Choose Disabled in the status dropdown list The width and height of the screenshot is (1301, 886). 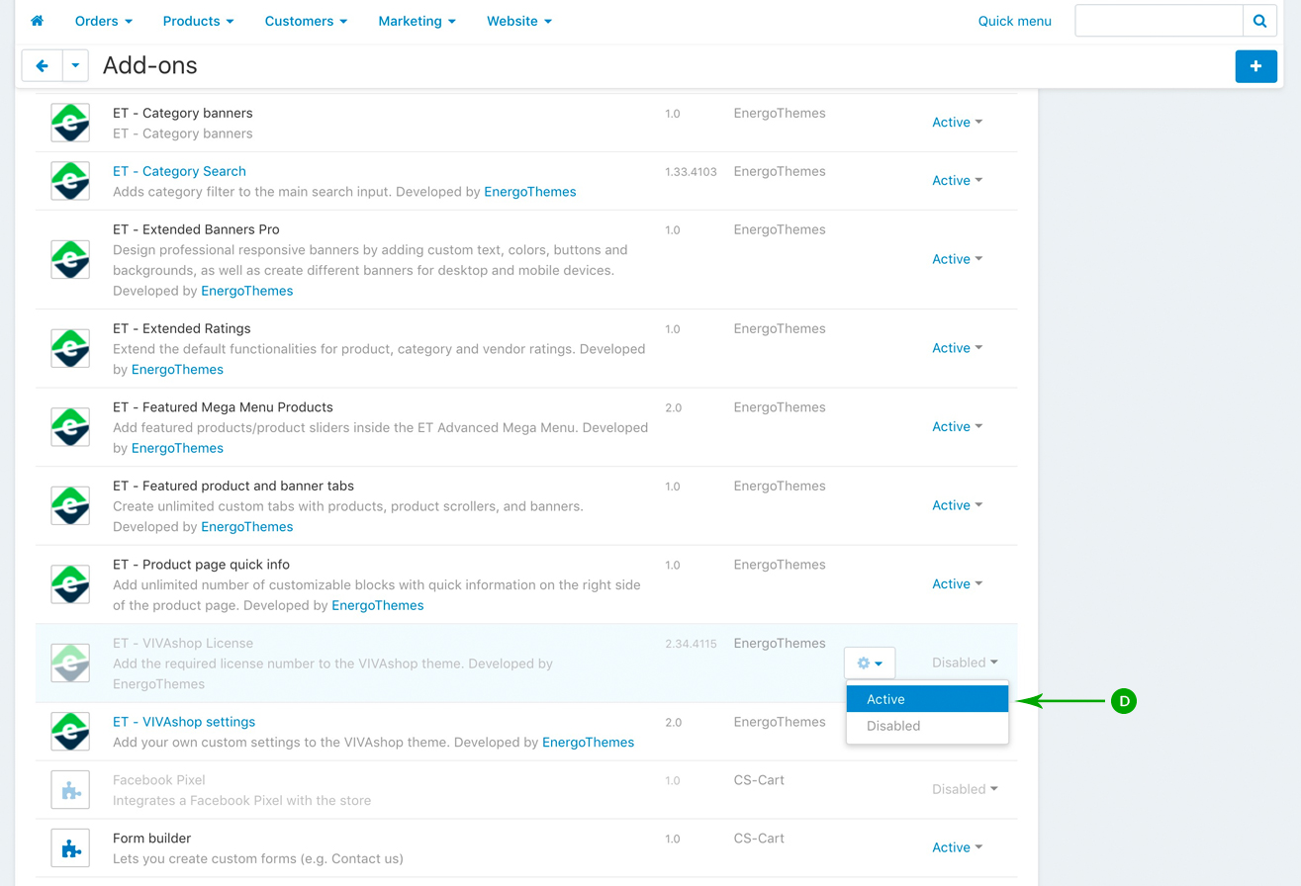point(927,726)
